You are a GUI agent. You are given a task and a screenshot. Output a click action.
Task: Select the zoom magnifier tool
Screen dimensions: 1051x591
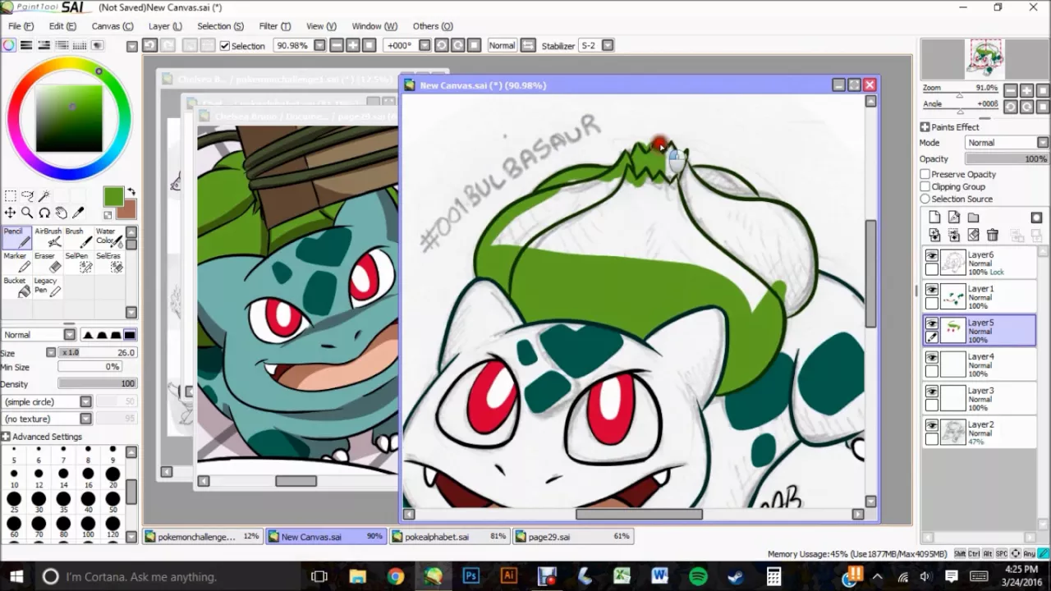(x=27, y=213)
